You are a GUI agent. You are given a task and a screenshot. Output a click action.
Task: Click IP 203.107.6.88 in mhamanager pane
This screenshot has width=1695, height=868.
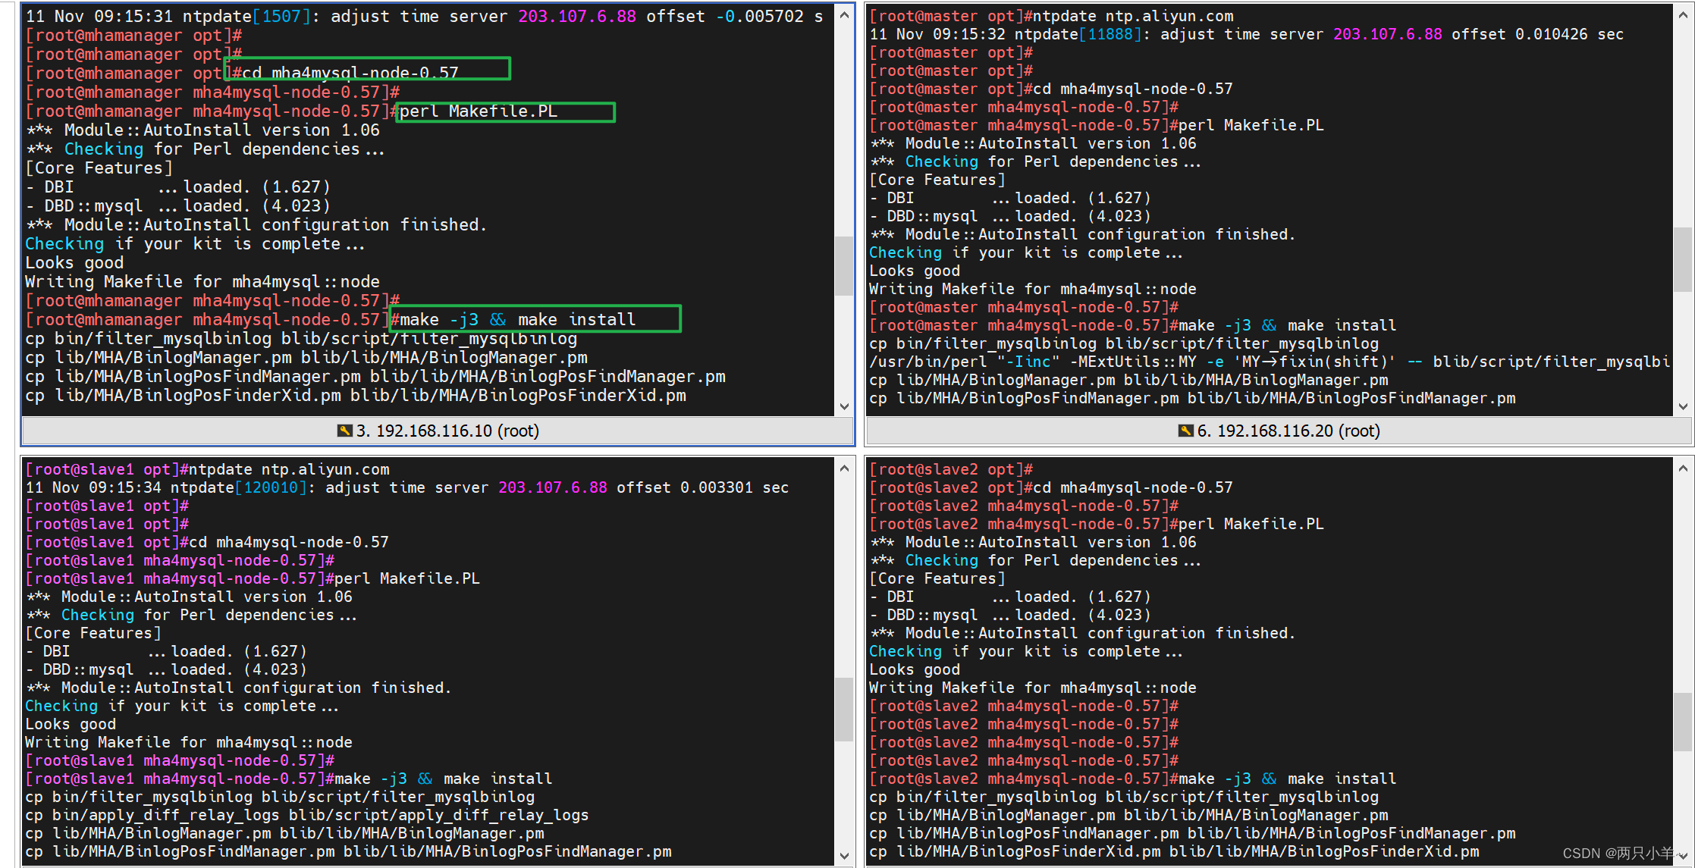point(577,16)
